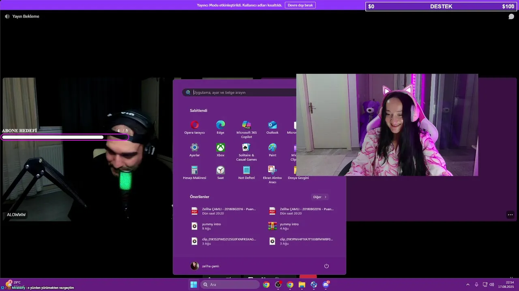Screen dimensions: 519x291
Task: Launch Paint from pinned apps
Action: coord(272,150)
